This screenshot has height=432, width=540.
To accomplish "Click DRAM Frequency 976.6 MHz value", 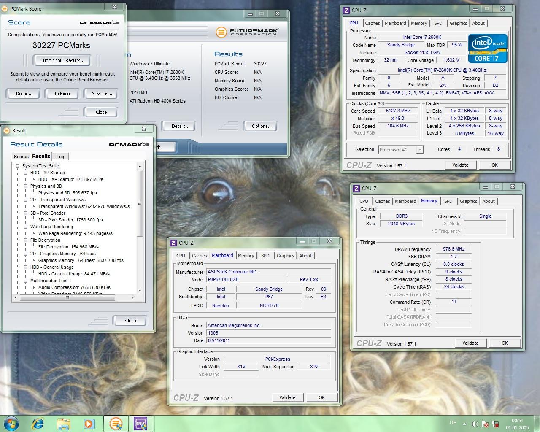I will (454, 249).
